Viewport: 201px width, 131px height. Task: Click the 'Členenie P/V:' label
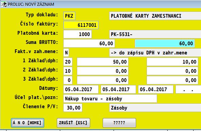click(x=40, y=107)
